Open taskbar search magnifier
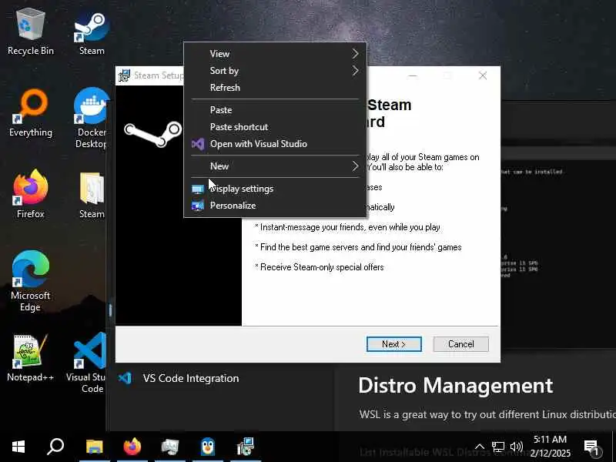This screenshot has height=462, width=616. coord(55,447)
